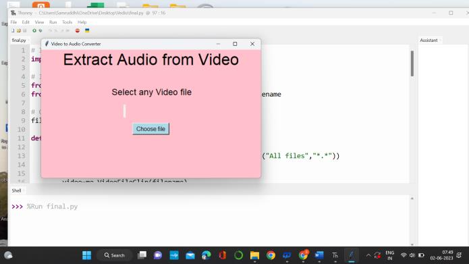Image resolution: width=469 pixels, height=264 pixels.
Task: Open Wi-Fi network tray icon
Action: (x=404, y=255)
